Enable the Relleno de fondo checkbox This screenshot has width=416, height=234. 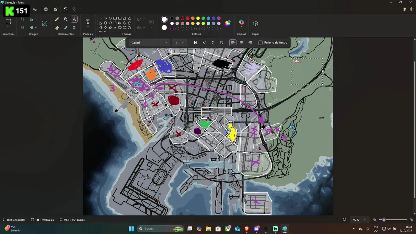260,43
